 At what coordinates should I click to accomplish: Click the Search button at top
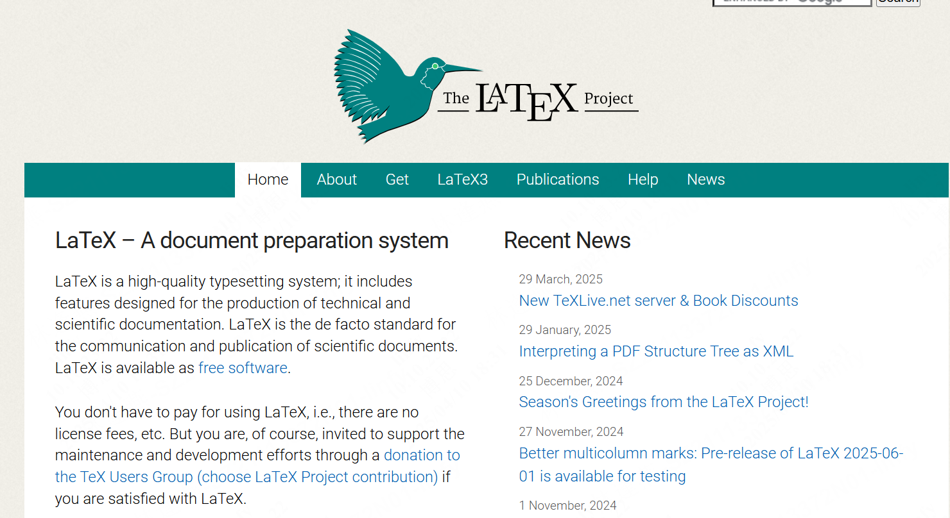pos(898,2)
